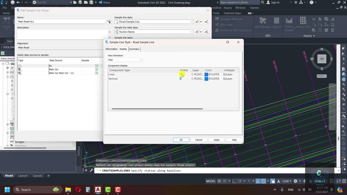Image resolution: width=347 pixels, height=195 pixels.
Task: Click the edit sample line style icon
Action: 197,22
